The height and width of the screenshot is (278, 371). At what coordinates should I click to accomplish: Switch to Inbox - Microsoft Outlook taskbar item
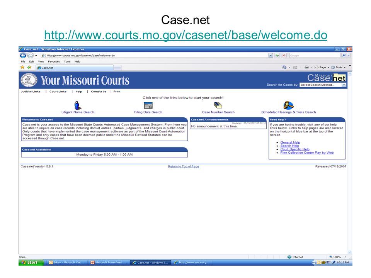[x=66, y=263]
